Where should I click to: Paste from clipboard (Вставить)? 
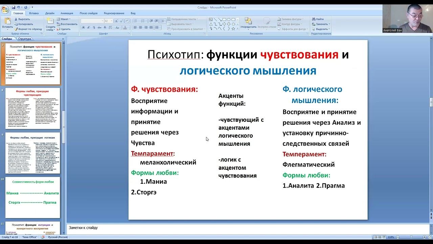click(x=7, y=23)
